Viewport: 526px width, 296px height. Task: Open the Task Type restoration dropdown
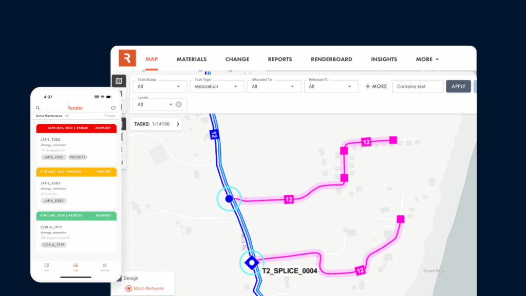[216, 86]
